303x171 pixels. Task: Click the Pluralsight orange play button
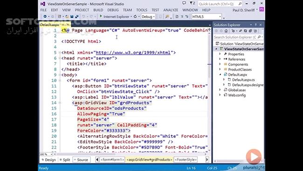click(x=254, y=157)
